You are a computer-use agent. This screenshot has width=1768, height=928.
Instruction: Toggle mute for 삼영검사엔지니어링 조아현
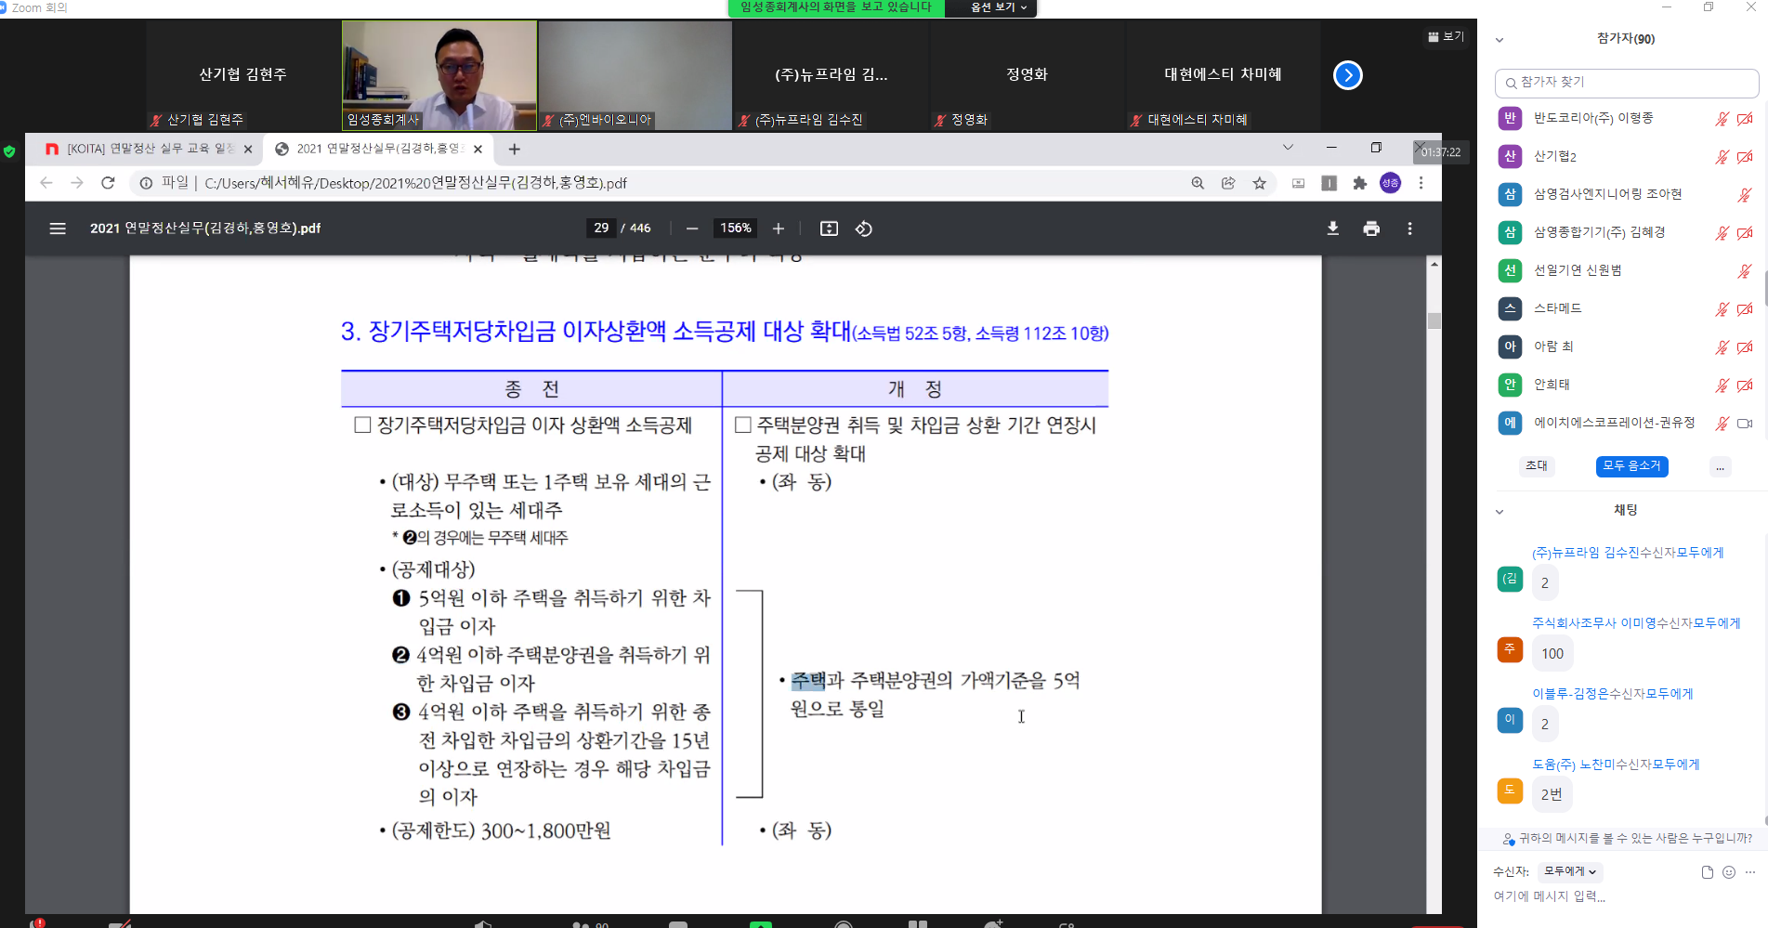(1745, 195)
